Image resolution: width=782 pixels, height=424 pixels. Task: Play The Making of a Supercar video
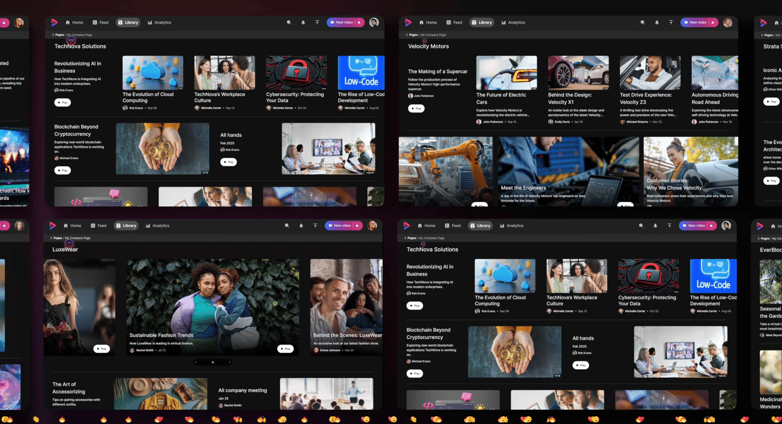(x=416, y=108)
